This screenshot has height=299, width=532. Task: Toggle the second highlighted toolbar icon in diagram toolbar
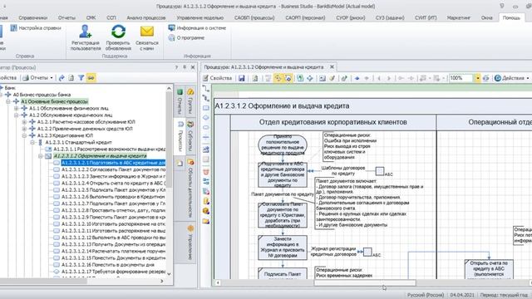[x=288, y=78]
